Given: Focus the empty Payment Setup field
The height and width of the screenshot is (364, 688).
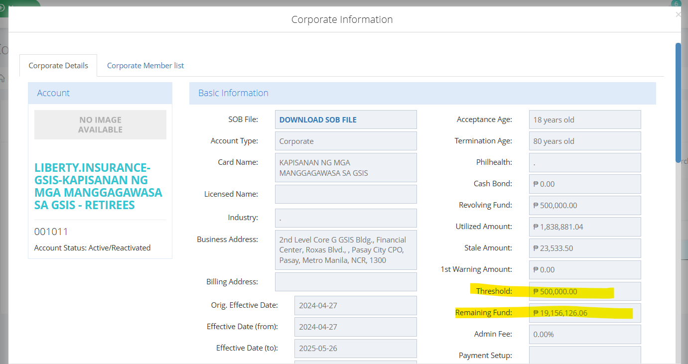Looking at the screenshot, I should click(x=585, y=355).
